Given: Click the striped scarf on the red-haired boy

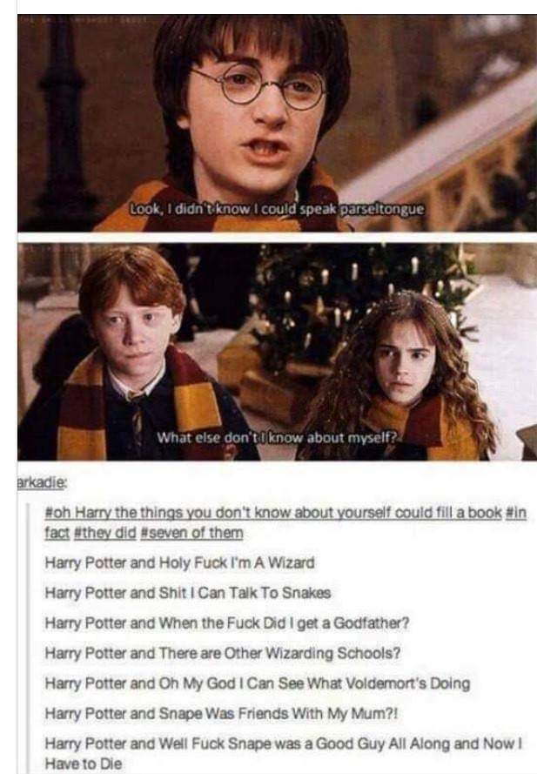Looking at the screenshot, I should click(148, 405).
